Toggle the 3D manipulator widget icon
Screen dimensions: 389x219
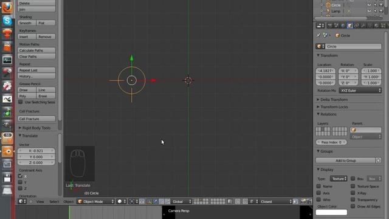tap(149, 201)
